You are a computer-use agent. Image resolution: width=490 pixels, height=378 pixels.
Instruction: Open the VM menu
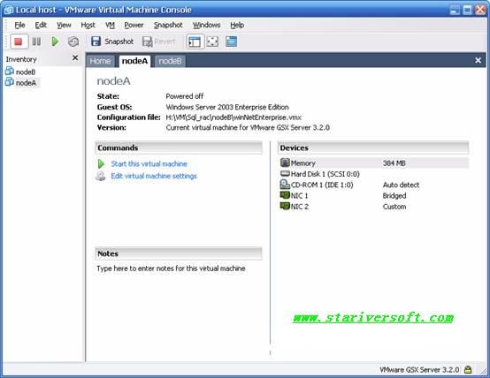pyautogui.click(x=110, y=25)
